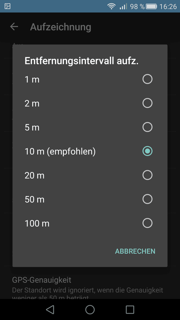
Task: Tap the Wi-Fi status icon
Action: [112, 6]
